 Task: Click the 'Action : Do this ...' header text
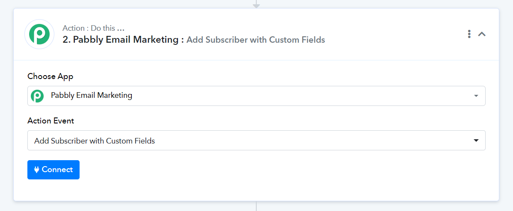[94, 28]
